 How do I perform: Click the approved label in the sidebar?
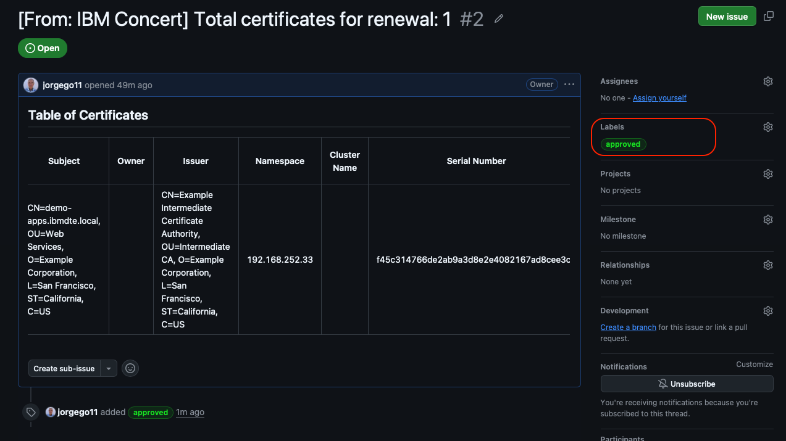pos(623,144)
